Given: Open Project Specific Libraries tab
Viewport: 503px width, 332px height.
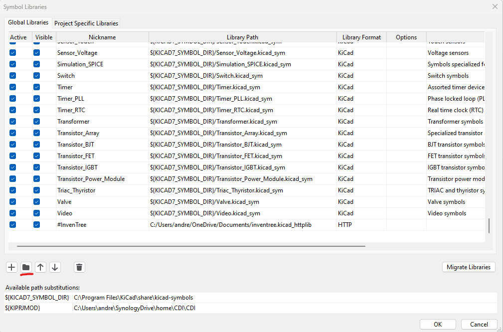Looking at the screenshot, I should 86,23.
